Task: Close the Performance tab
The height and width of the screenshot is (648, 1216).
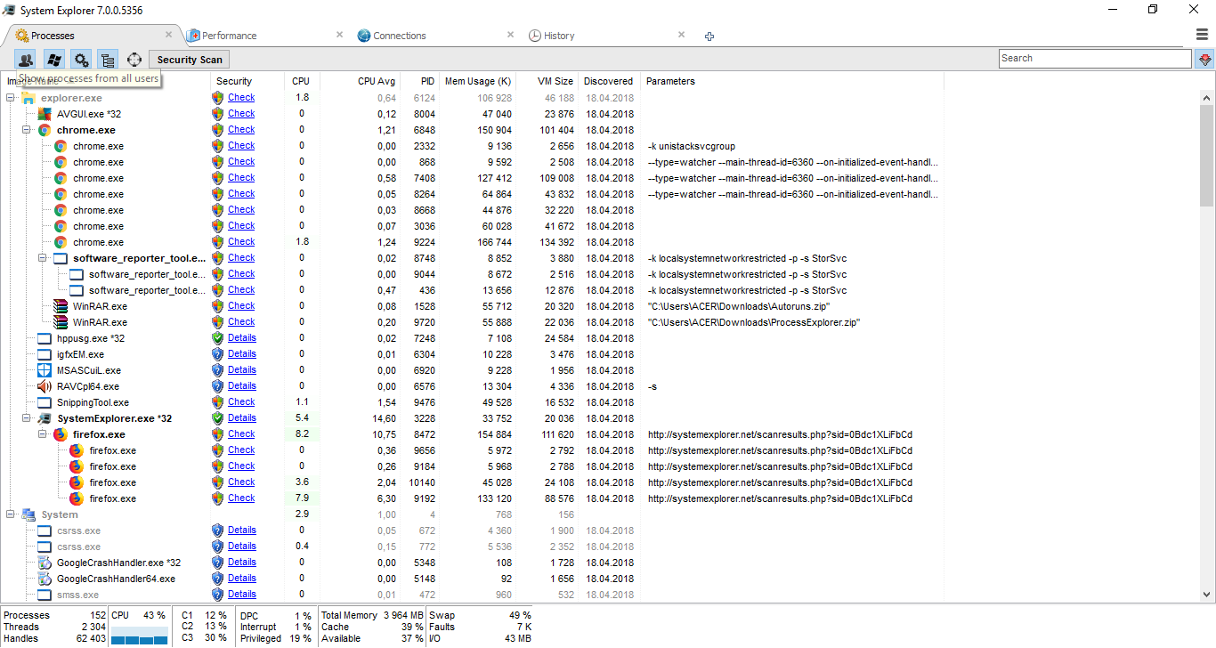Action: click(339, 35)
